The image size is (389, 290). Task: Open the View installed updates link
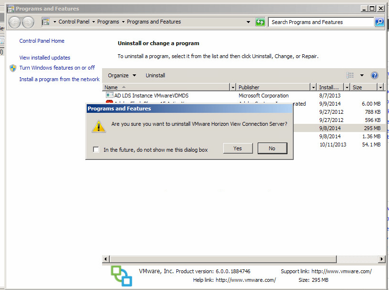click(x=45, y=58)
